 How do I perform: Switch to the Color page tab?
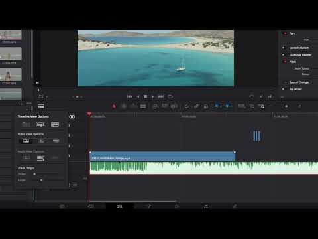pyautogui.click(x=177, y=206)
